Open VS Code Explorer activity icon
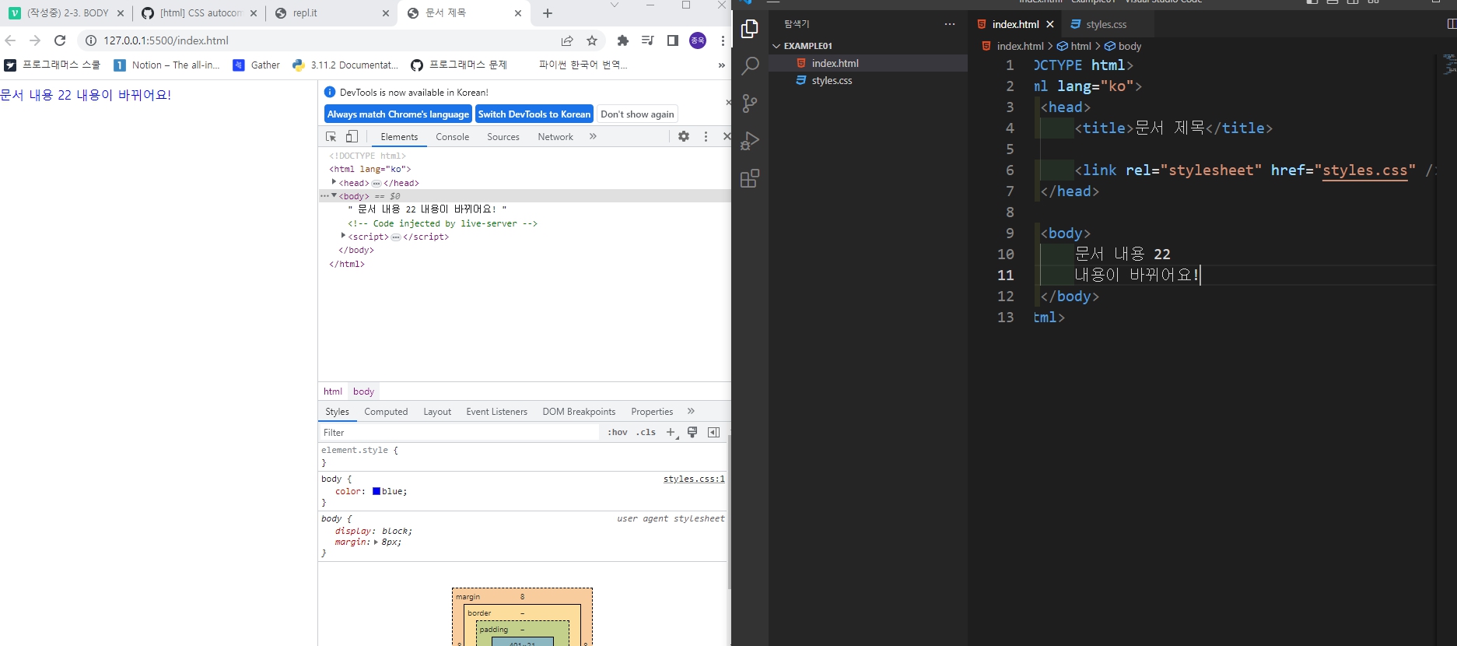1457x646 pixels. [750, 29]
